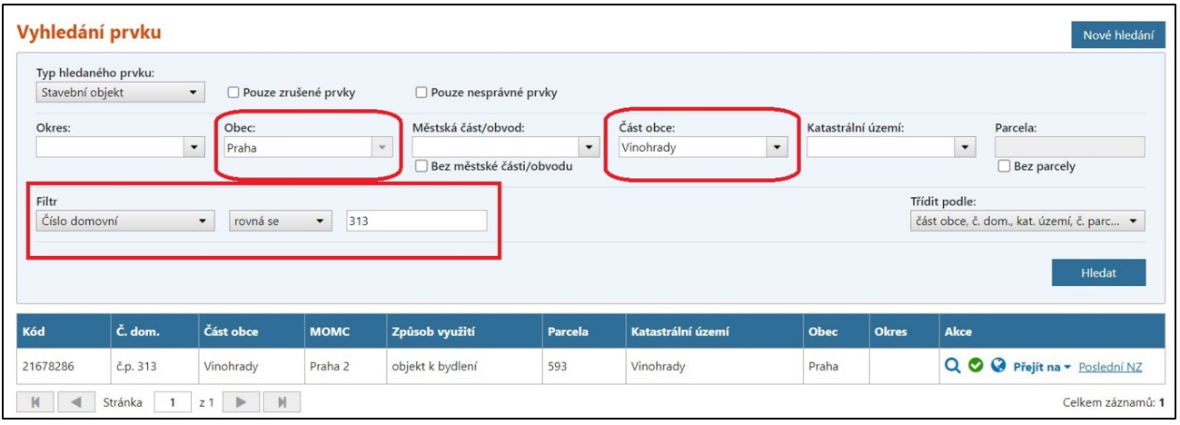Toggle 'Bez městské části/obvodu' checkbox

[x=421, y=166]
